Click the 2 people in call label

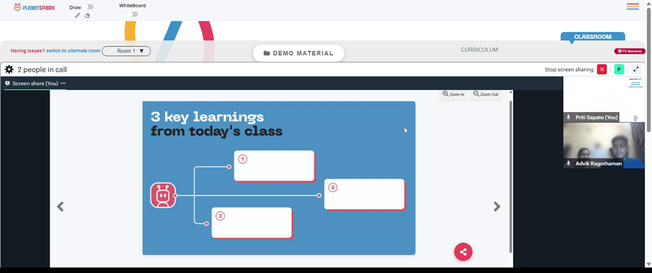coord(42,70)
